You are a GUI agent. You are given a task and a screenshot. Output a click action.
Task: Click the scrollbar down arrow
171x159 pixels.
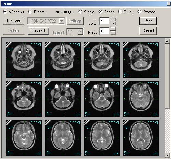[167, 155]
